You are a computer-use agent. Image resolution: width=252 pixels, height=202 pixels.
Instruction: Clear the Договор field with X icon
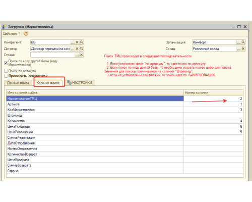coord(77,48)
